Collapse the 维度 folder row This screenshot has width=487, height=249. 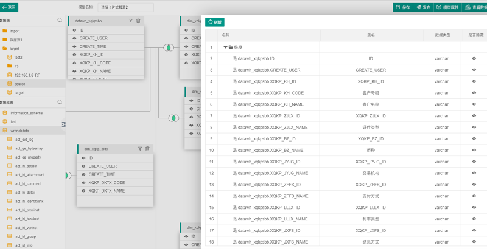[x=225, y=47]
